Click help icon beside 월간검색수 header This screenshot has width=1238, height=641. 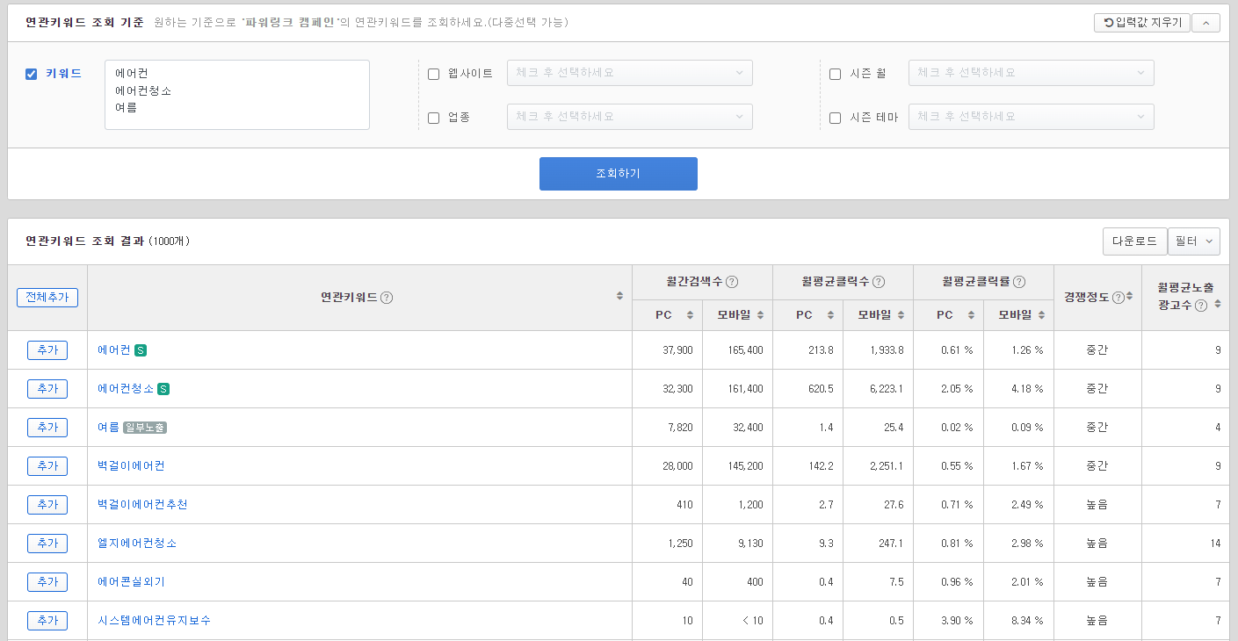click(x=732, y=282)
